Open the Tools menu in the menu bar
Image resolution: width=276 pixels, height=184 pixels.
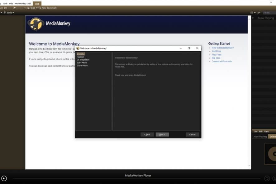tap(5, 3)
